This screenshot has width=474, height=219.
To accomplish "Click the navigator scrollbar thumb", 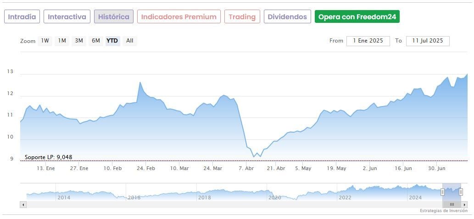I will [x=452, y=204].
